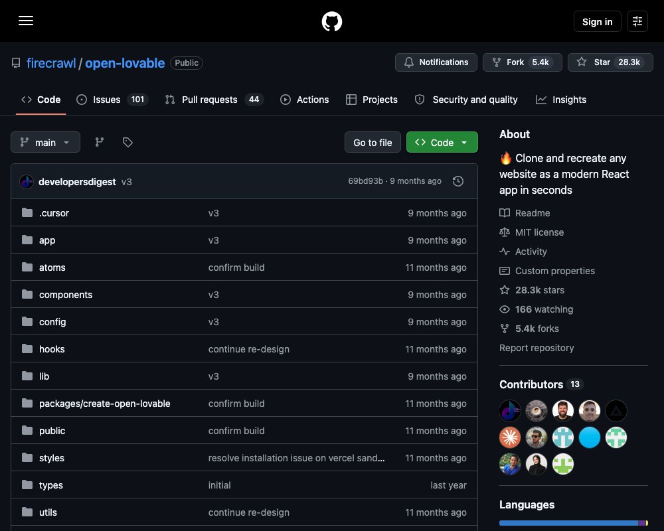664x531 pixels.
Task: Open the 'initial' commit message on types row
Action: click(219, 485)
